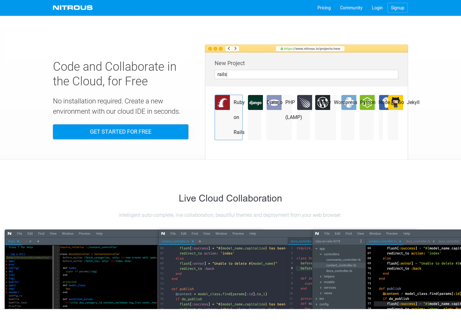Close the tmux tab
Viewport: 461px width, 323px height.
tap(18, 241)
